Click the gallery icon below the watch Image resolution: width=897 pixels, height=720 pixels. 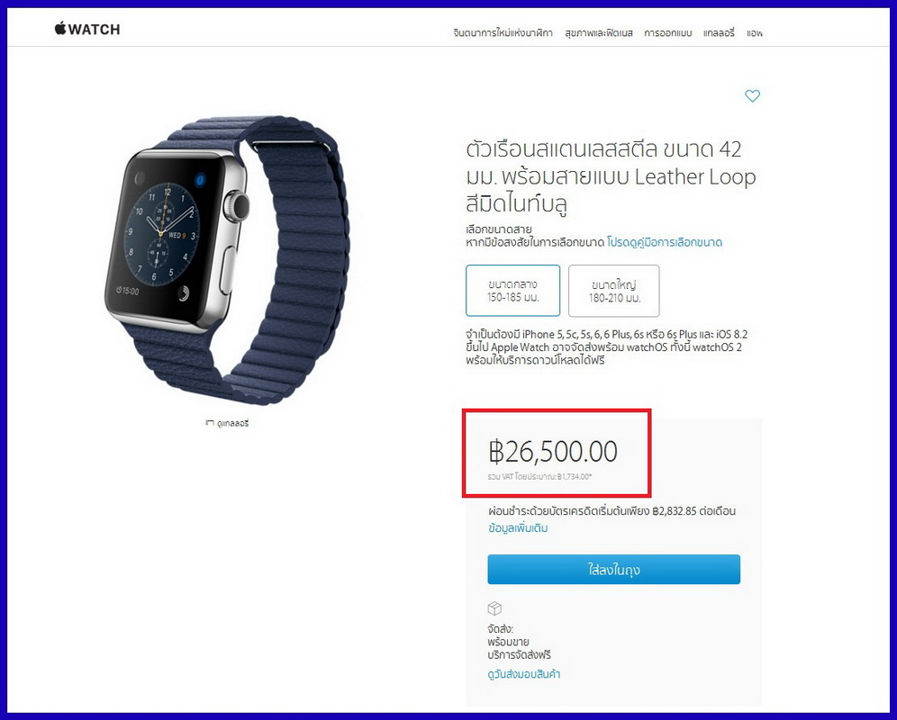[x=209, y=423]
